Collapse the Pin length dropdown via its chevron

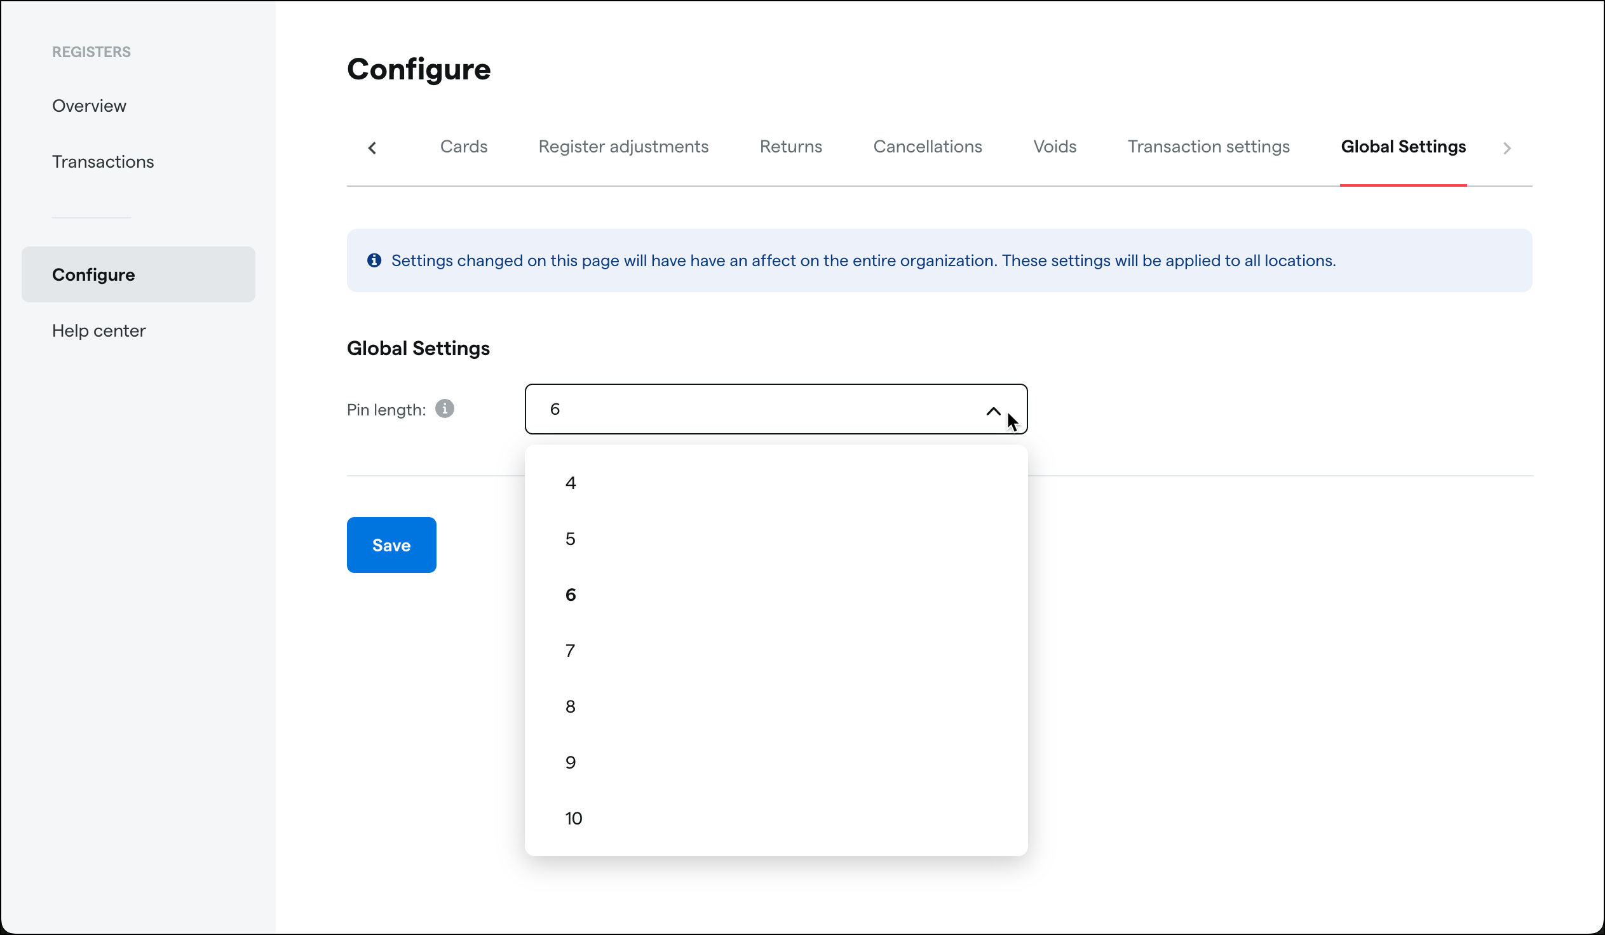tap(993, 411)
